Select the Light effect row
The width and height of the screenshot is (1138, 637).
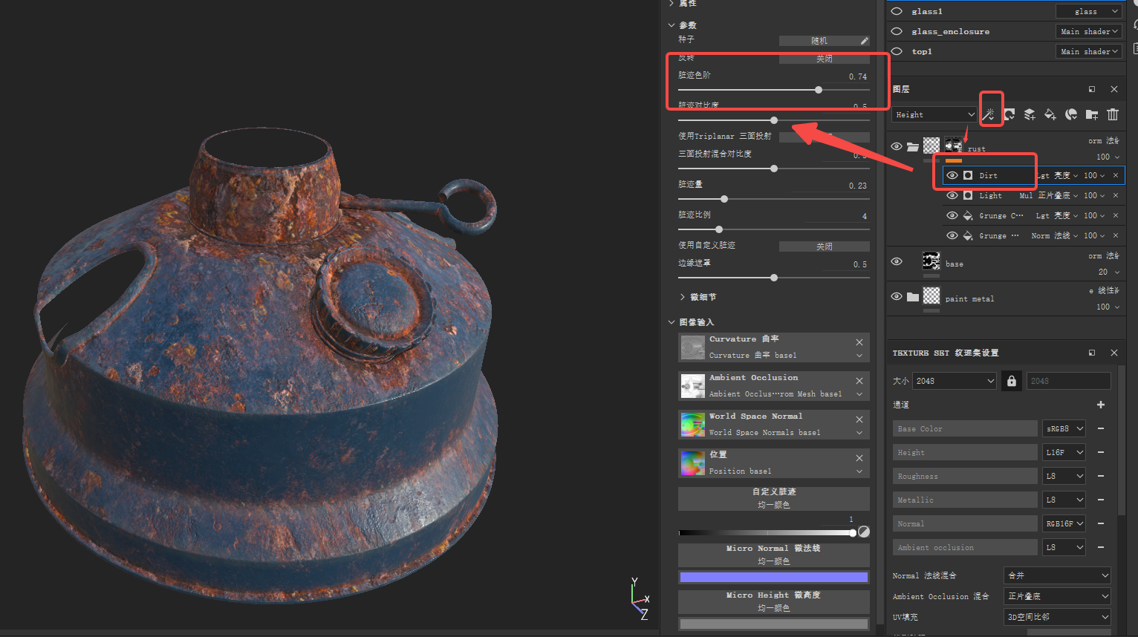pos(1034,195)
